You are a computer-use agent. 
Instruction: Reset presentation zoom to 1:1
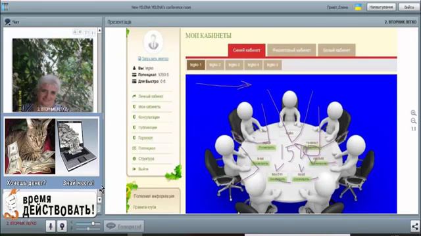pos(414,128)
